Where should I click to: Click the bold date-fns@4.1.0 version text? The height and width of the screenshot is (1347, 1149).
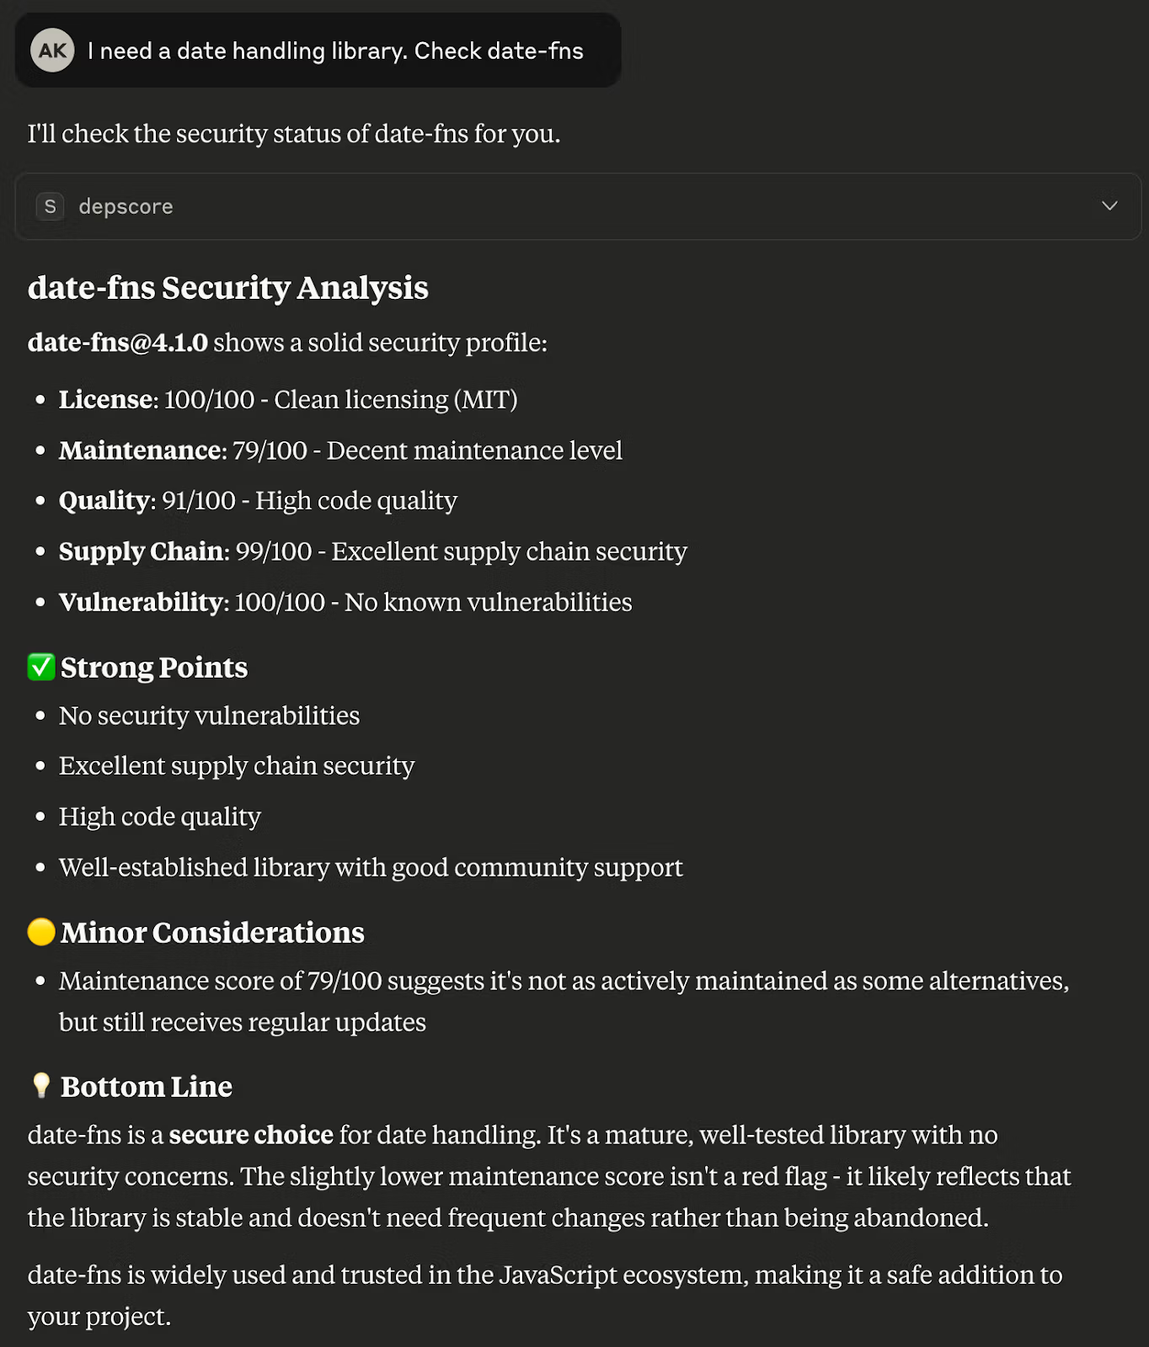[118, 343]
